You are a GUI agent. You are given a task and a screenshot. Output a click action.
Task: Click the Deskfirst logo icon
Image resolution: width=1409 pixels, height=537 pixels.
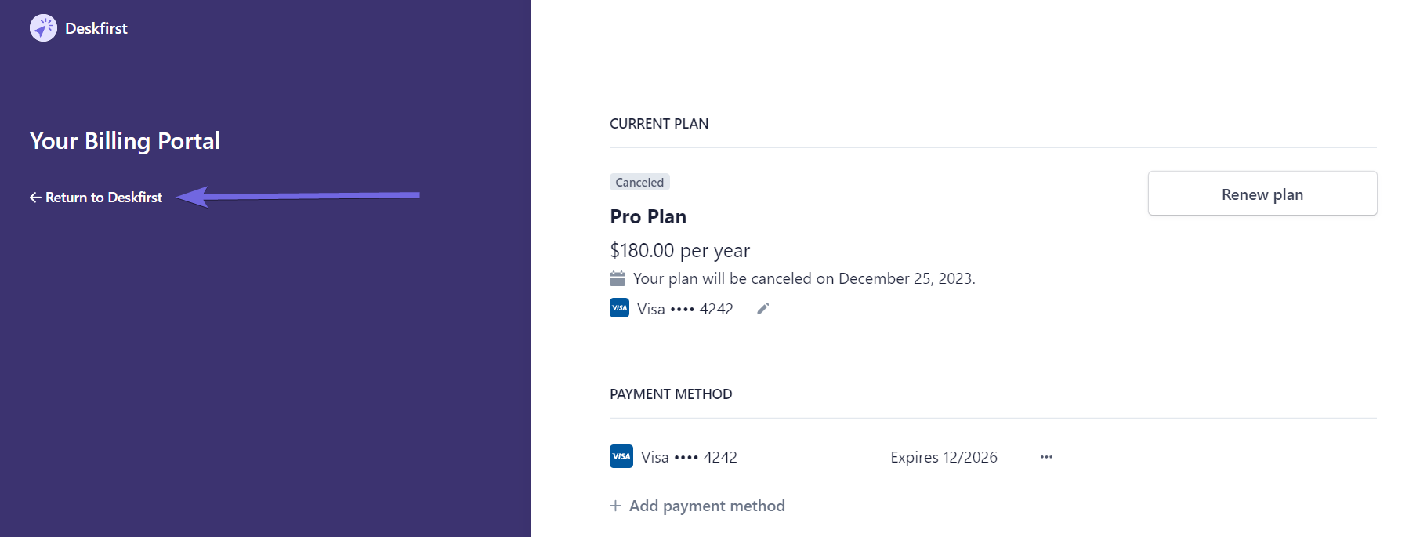pyautogui.click(x=43, y=28)
